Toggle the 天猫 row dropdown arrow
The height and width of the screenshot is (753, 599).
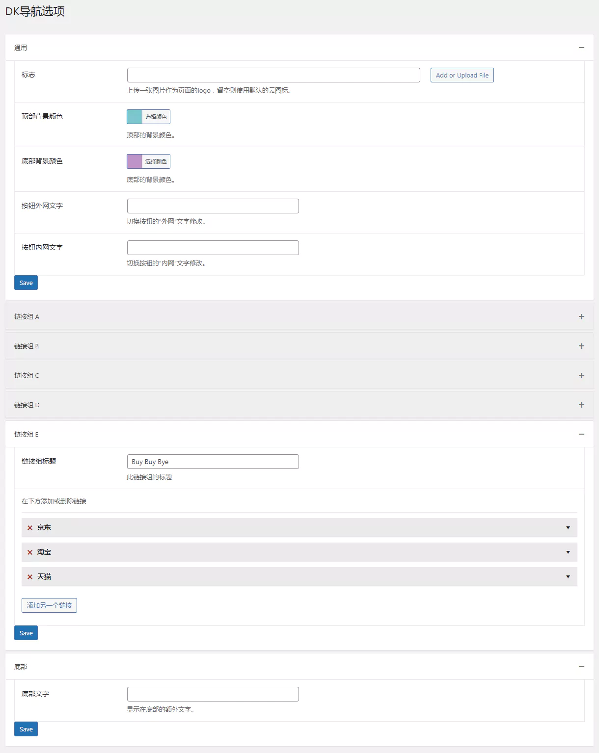point(568,577)
